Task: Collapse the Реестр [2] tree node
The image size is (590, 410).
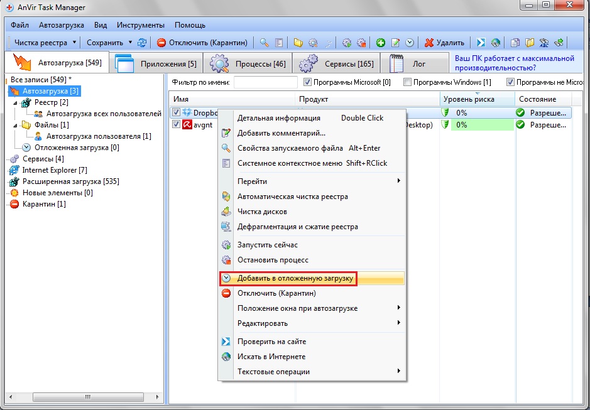Action: point(16,102)
